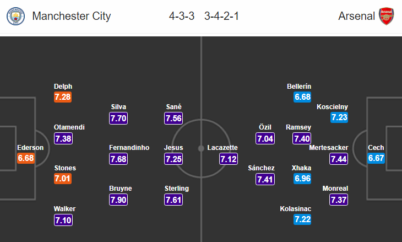This screenshot has width=402, height=242.
Task: Open the Arsenal team name link
Action: [356, 16]
